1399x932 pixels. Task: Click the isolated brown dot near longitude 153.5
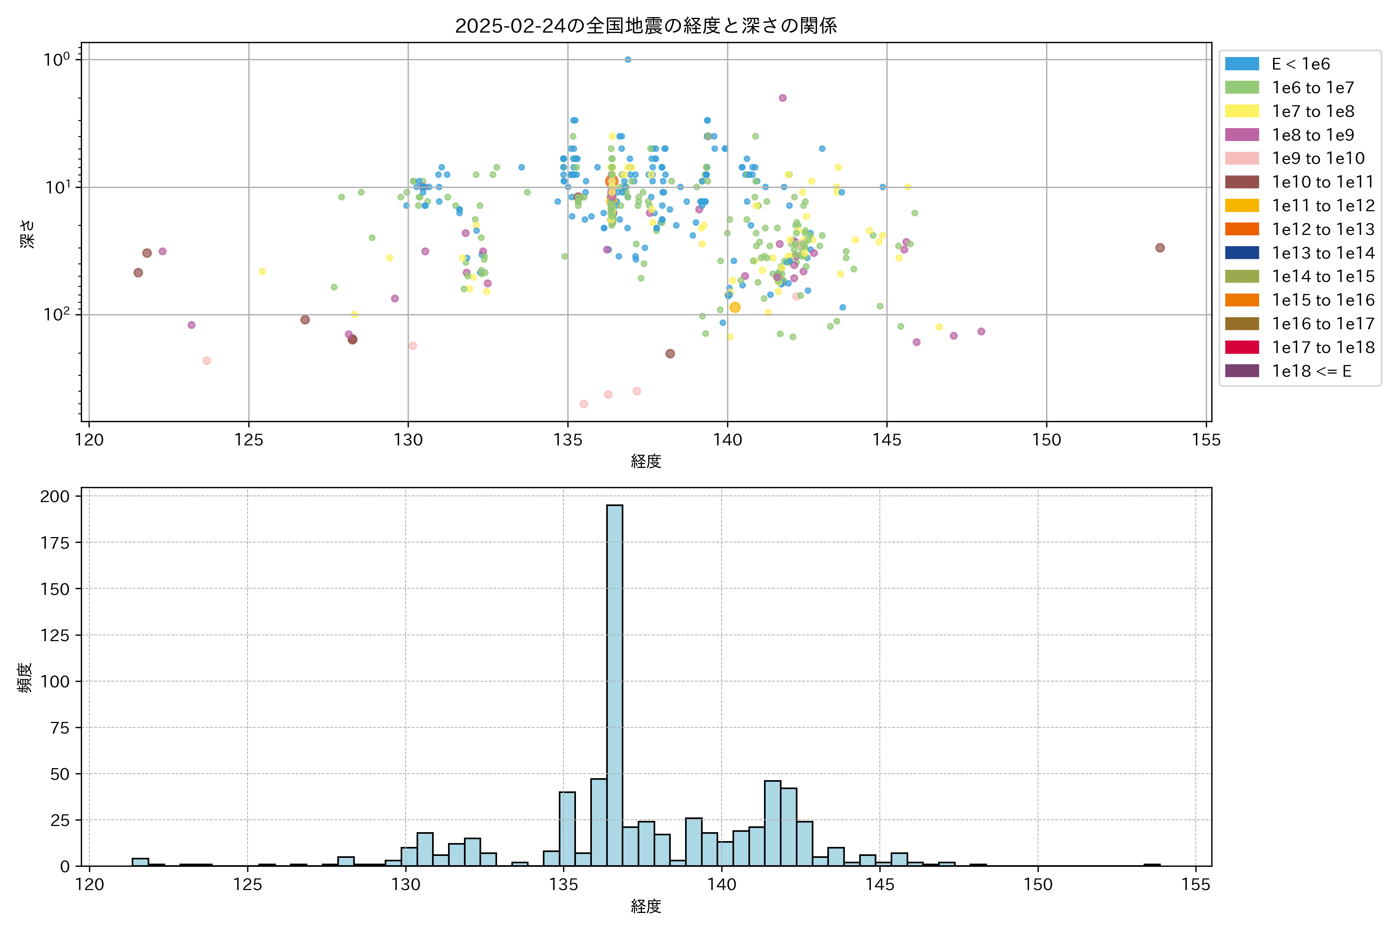point(1159,248)
